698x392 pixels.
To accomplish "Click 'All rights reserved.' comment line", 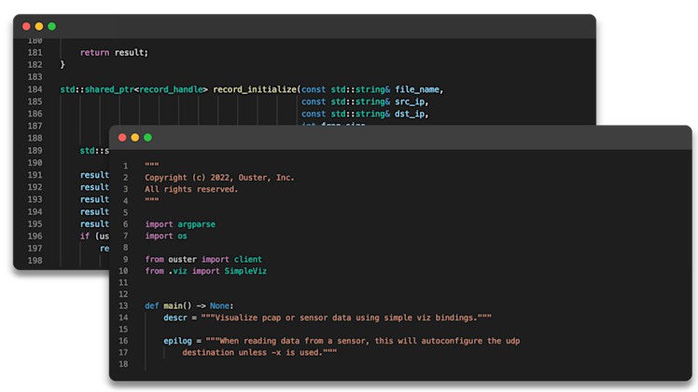I will pyautogui.click(x=191, y=189).
